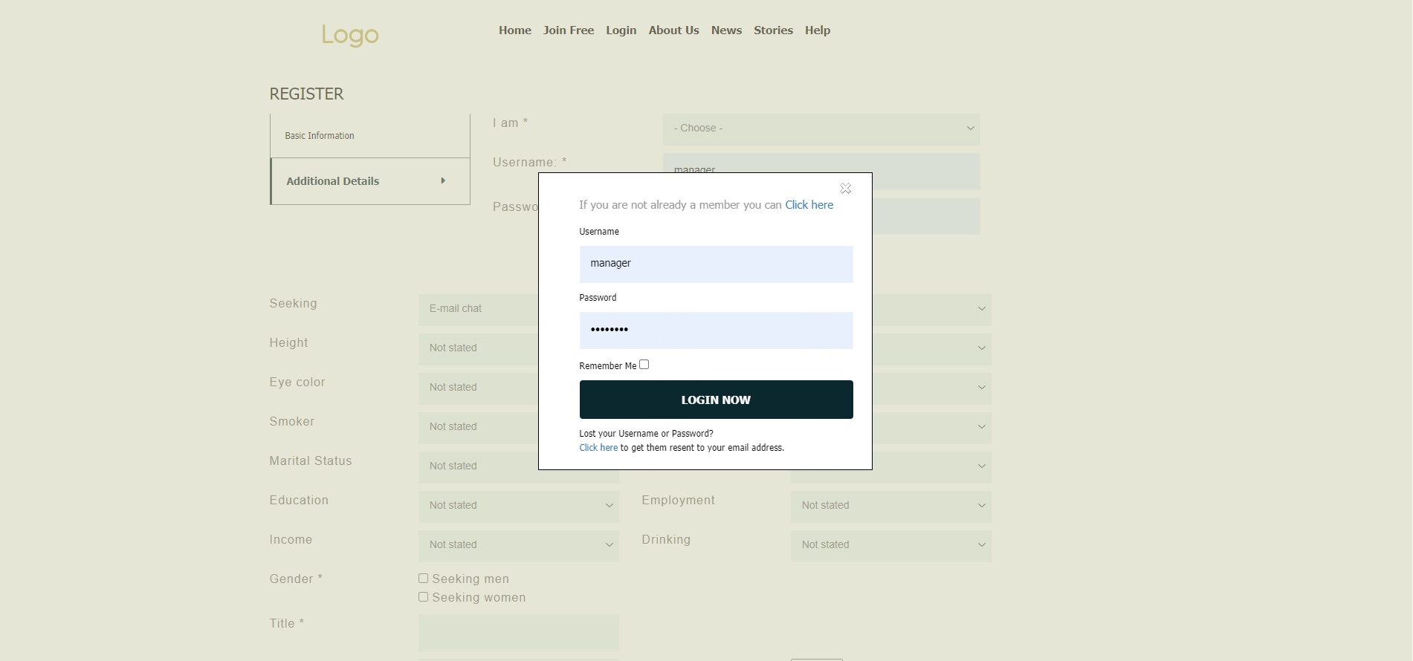Screen dimensions: 1413x661
Task: Open the Stories page
Action: (x=773, y=30)
